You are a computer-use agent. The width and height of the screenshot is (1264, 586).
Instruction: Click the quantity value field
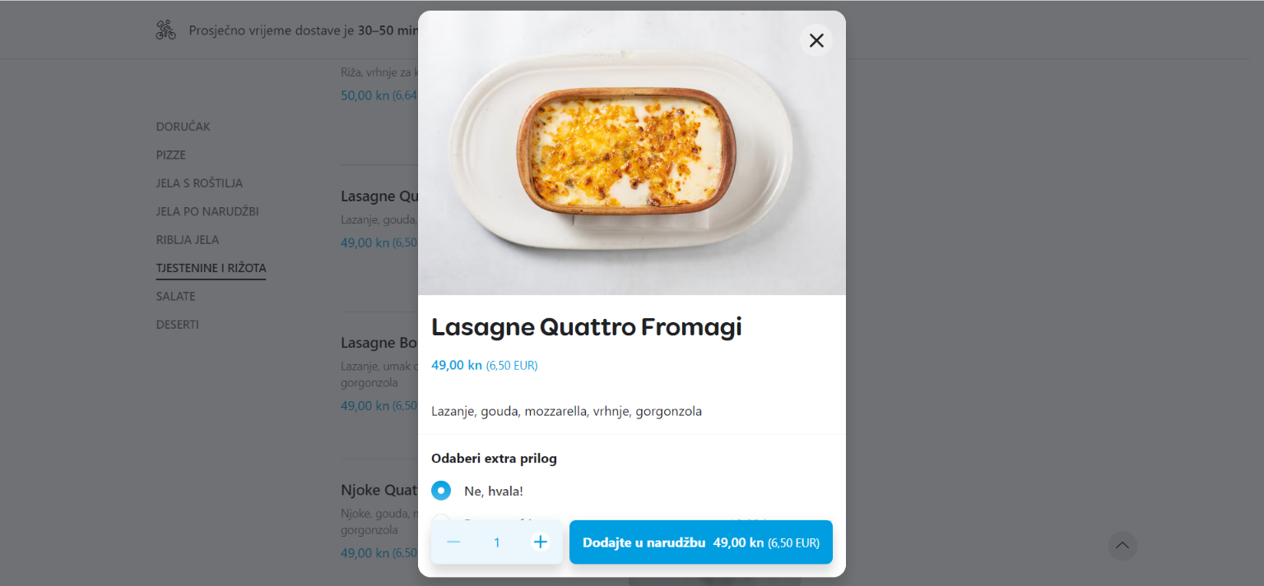497,542
